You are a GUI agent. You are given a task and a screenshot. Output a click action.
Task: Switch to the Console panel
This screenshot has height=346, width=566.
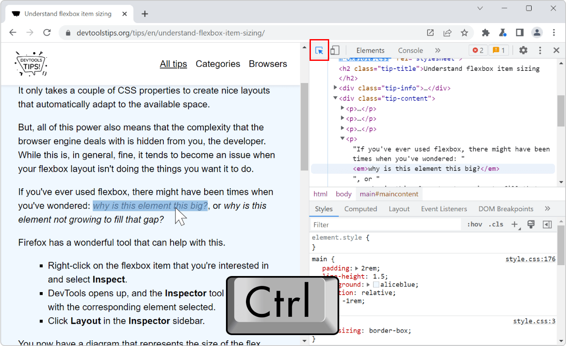pos(411,50)
